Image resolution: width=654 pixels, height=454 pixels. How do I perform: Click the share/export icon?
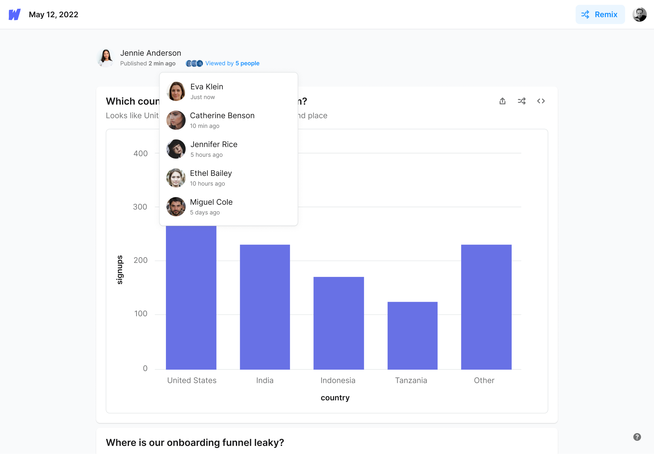tap(502, 101)
